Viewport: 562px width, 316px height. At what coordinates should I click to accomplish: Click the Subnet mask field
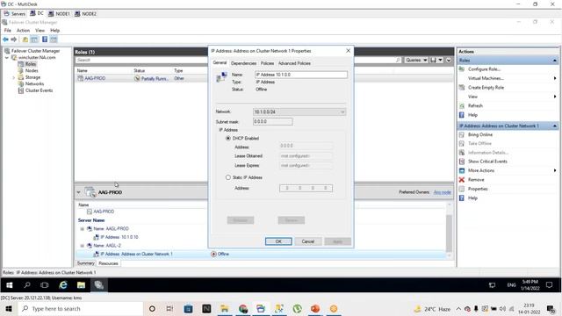(273, 122)
